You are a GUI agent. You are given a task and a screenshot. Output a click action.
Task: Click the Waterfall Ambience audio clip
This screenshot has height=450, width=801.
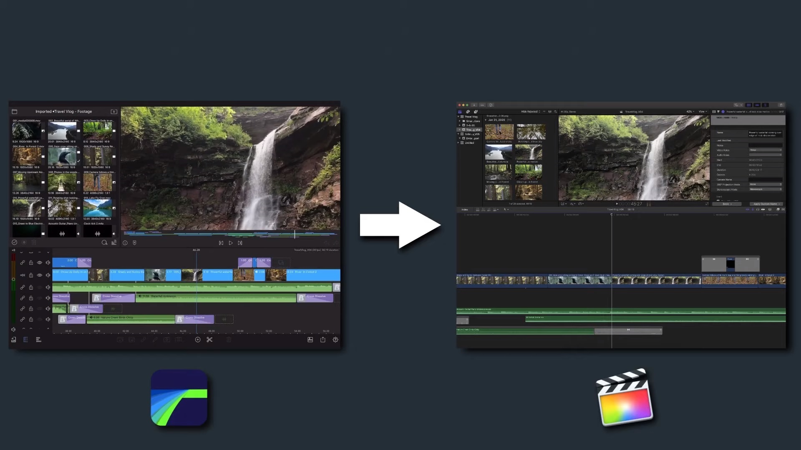(216, 298)
